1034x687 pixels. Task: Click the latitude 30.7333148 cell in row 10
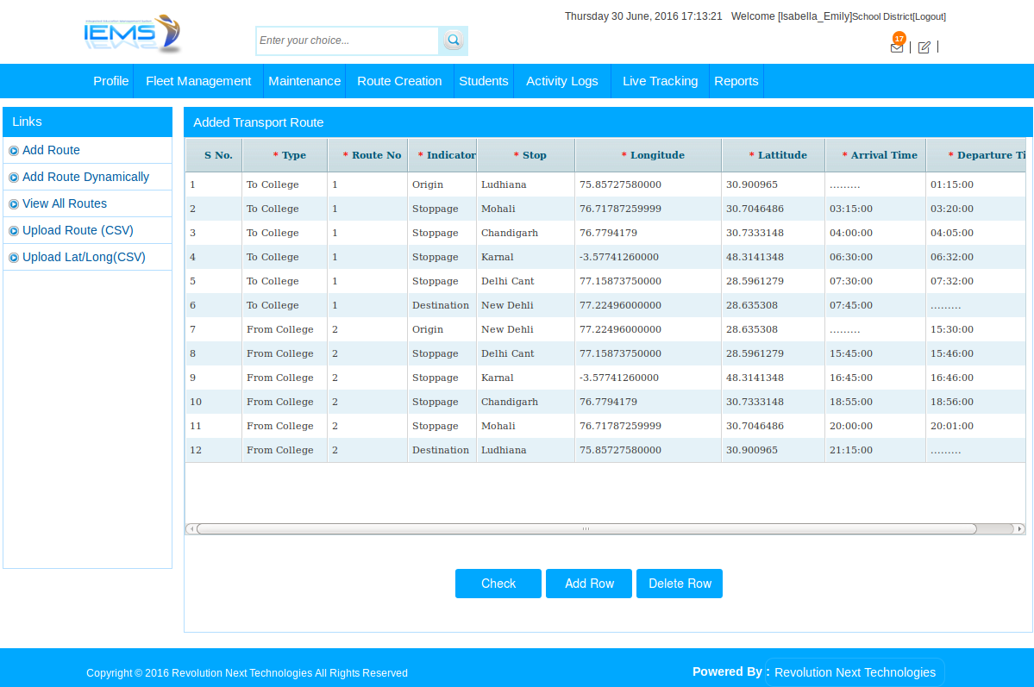coord(773,402)
